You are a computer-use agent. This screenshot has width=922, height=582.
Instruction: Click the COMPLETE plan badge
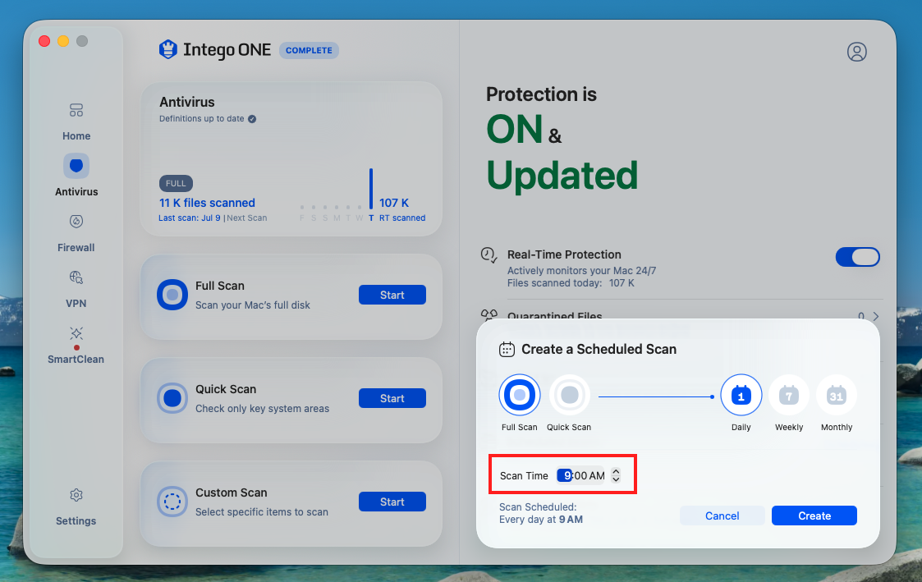pyautogui.click(x=309, y=51)
